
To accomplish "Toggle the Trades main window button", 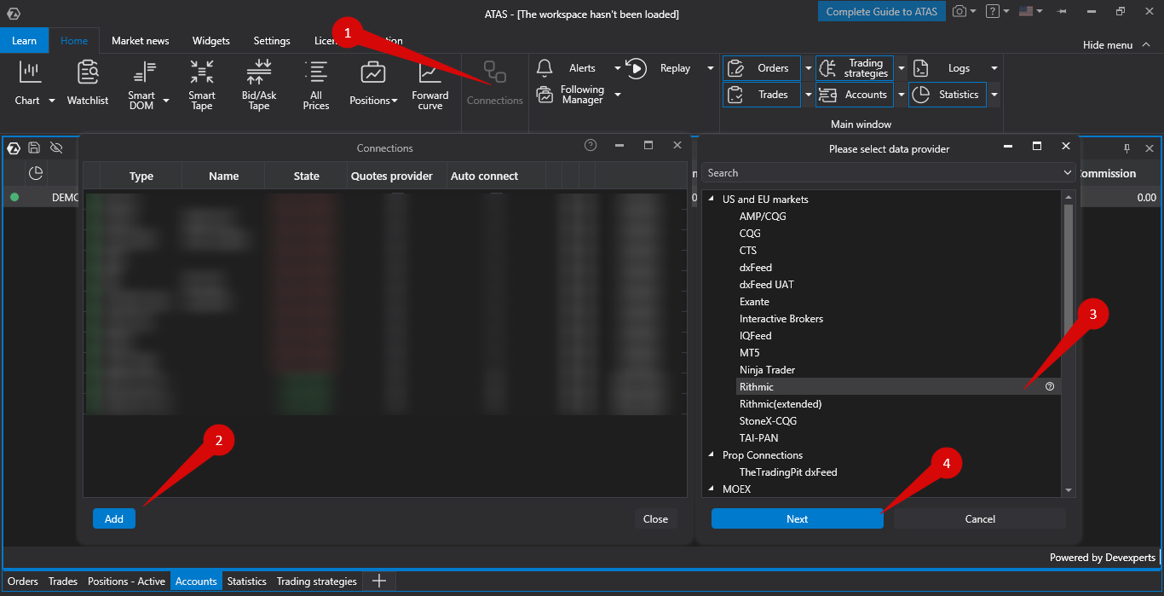I will click(763, 95).
